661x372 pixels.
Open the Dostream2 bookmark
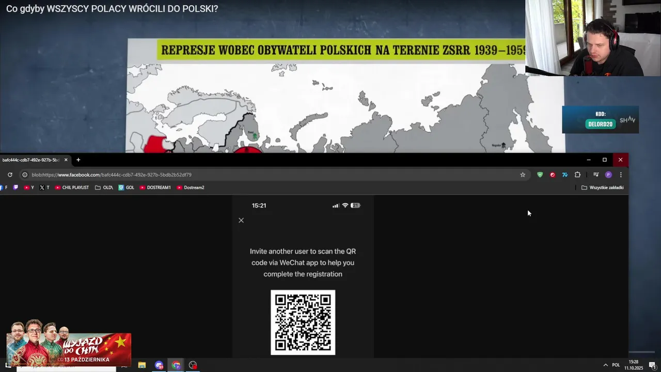click(191, 188)
